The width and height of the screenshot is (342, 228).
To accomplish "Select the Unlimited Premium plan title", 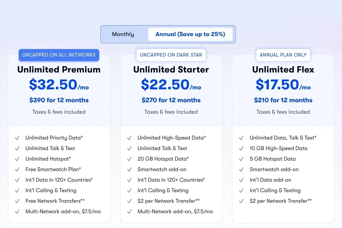I will (59, 69).
